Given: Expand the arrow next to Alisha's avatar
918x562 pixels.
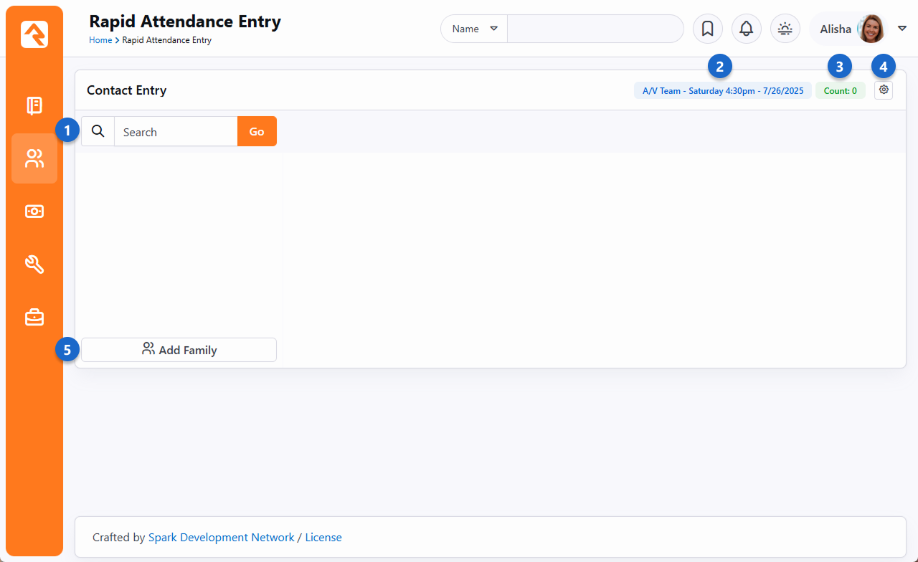Looking at the screenshot, I should point(902,29).
